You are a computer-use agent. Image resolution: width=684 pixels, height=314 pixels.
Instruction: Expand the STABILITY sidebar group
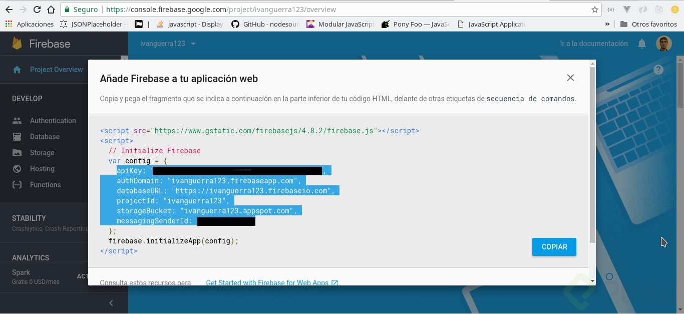[x=29, y=218]
